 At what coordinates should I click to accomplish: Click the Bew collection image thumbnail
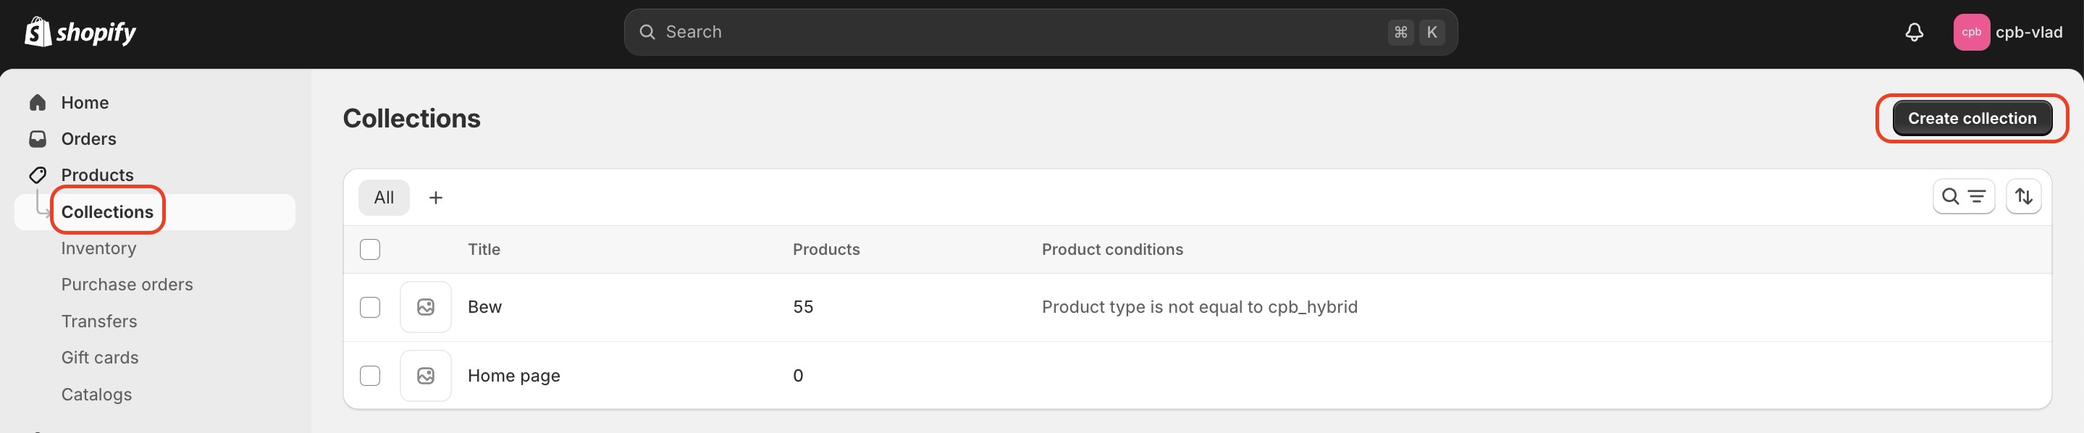[426, 307]
